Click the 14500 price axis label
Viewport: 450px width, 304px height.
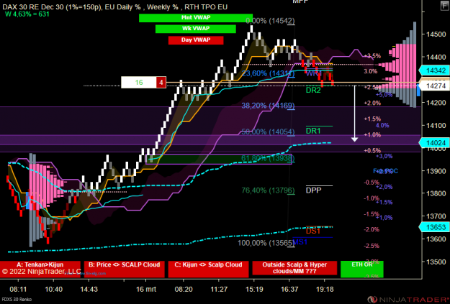point(436,34)
